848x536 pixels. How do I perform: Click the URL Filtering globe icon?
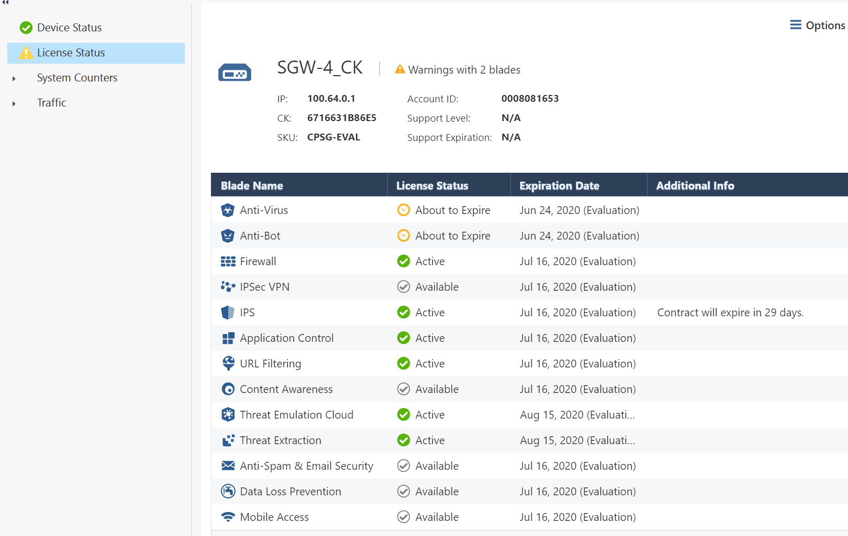pos(228,363)
